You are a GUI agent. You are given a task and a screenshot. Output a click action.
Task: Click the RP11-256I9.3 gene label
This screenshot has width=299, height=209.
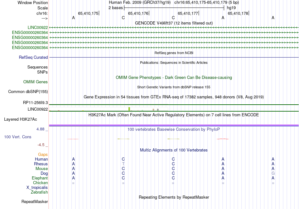point(36,103)
